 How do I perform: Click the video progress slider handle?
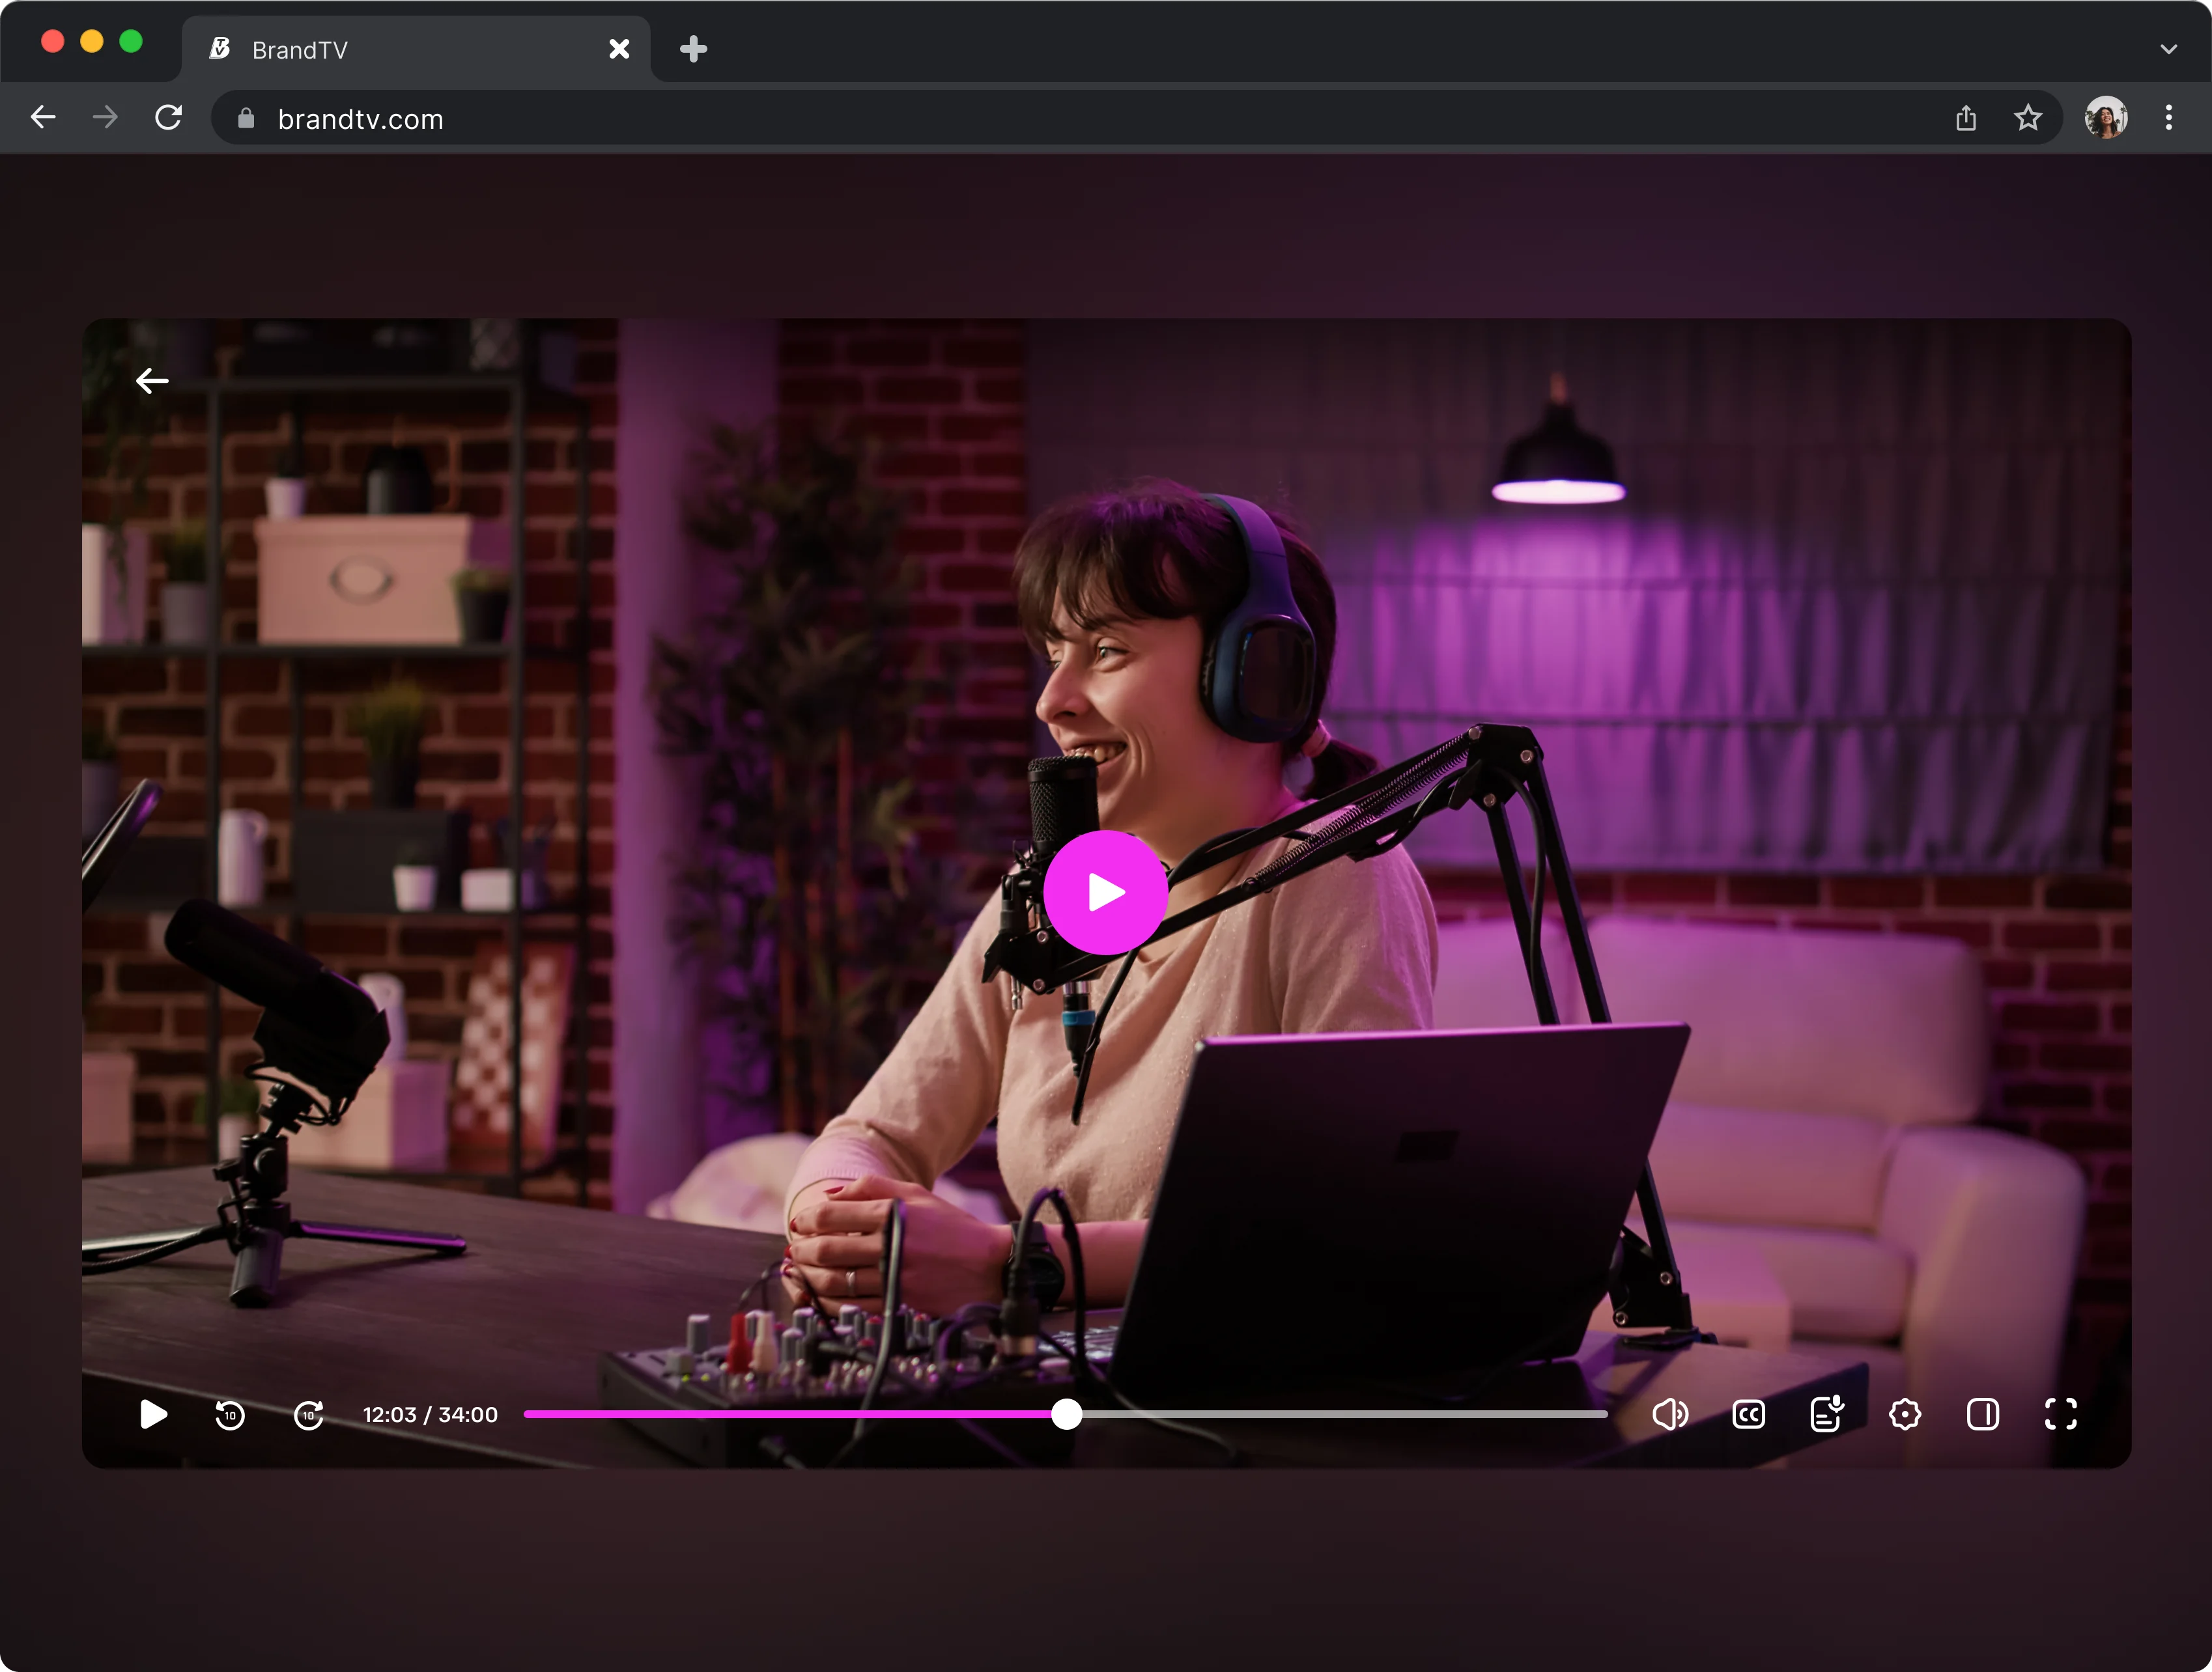tap(1067, 1414)
